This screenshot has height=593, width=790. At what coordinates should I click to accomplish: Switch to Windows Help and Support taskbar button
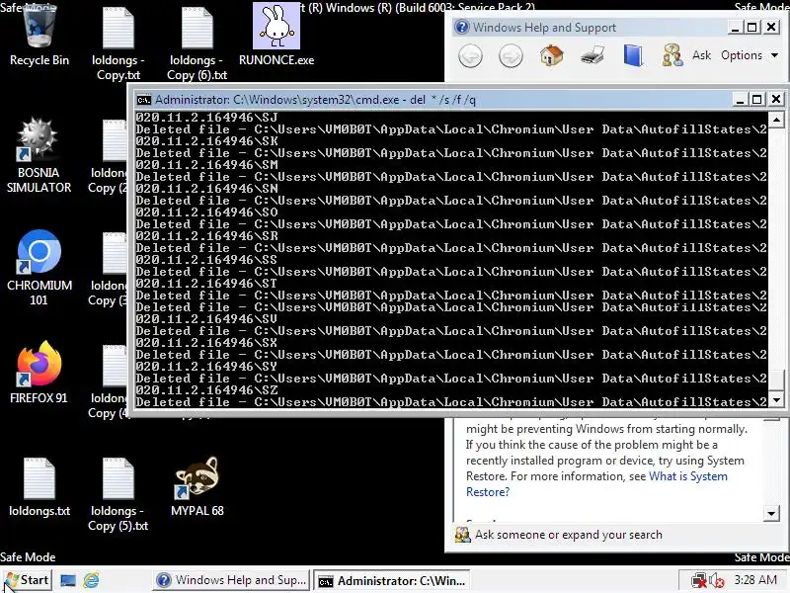point(231,580)
